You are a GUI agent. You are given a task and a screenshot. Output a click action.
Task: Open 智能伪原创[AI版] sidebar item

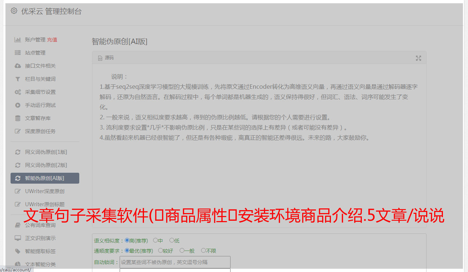pos(45,178)
